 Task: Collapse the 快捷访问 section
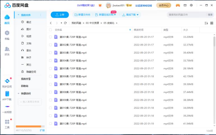point(18,93)
